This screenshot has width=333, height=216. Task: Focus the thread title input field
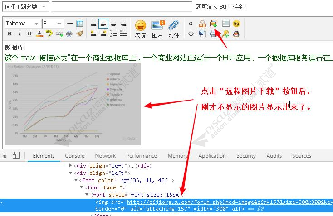(x=122, y=7)
